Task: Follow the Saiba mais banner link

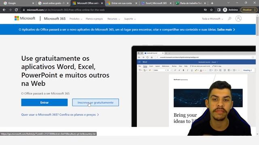Action: (226, 29)
